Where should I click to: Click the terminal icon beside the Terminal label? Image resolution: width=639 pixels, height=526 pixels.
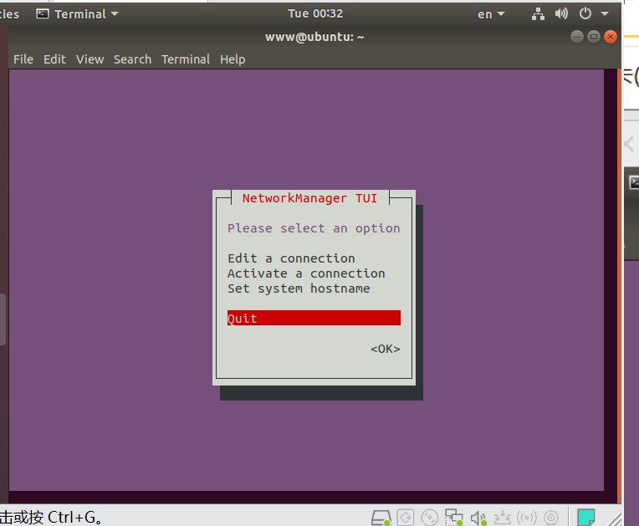(43, 14)
